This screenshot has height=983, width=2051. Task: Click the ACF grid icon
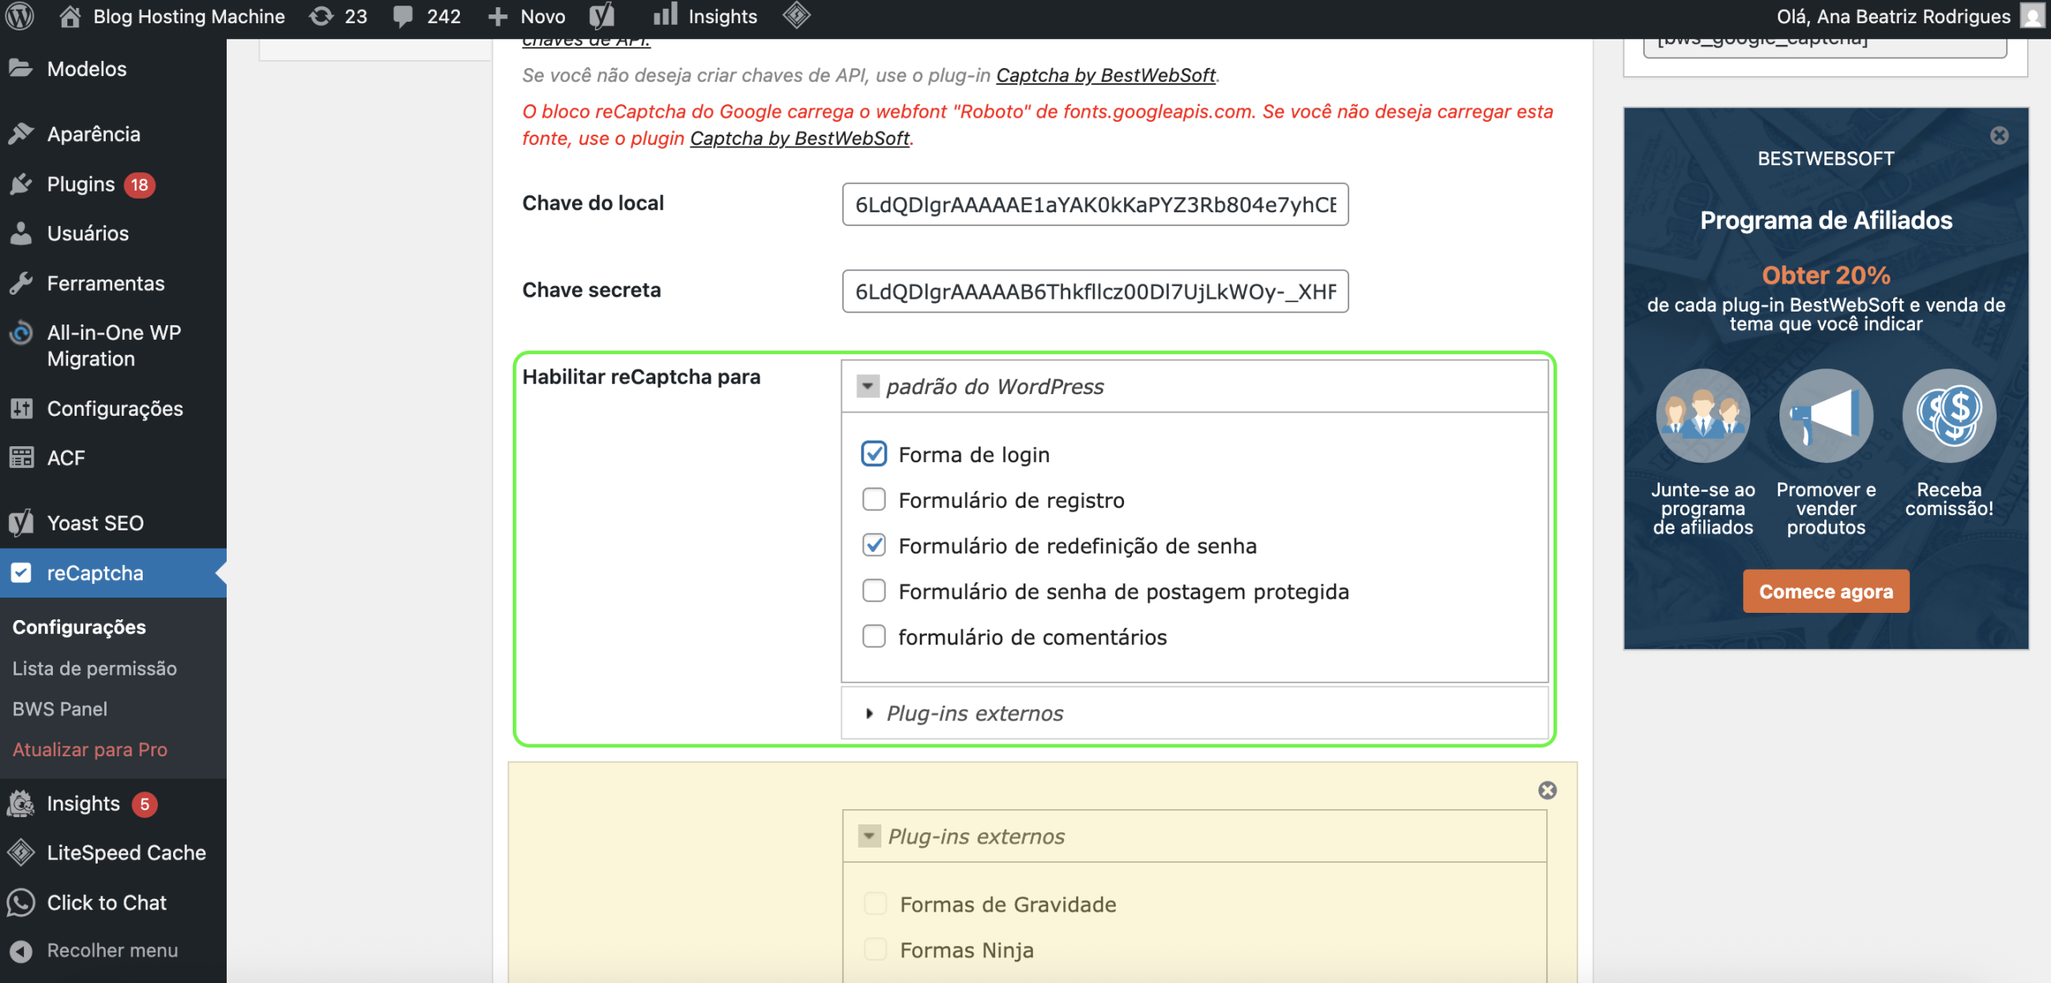(21, 457)
